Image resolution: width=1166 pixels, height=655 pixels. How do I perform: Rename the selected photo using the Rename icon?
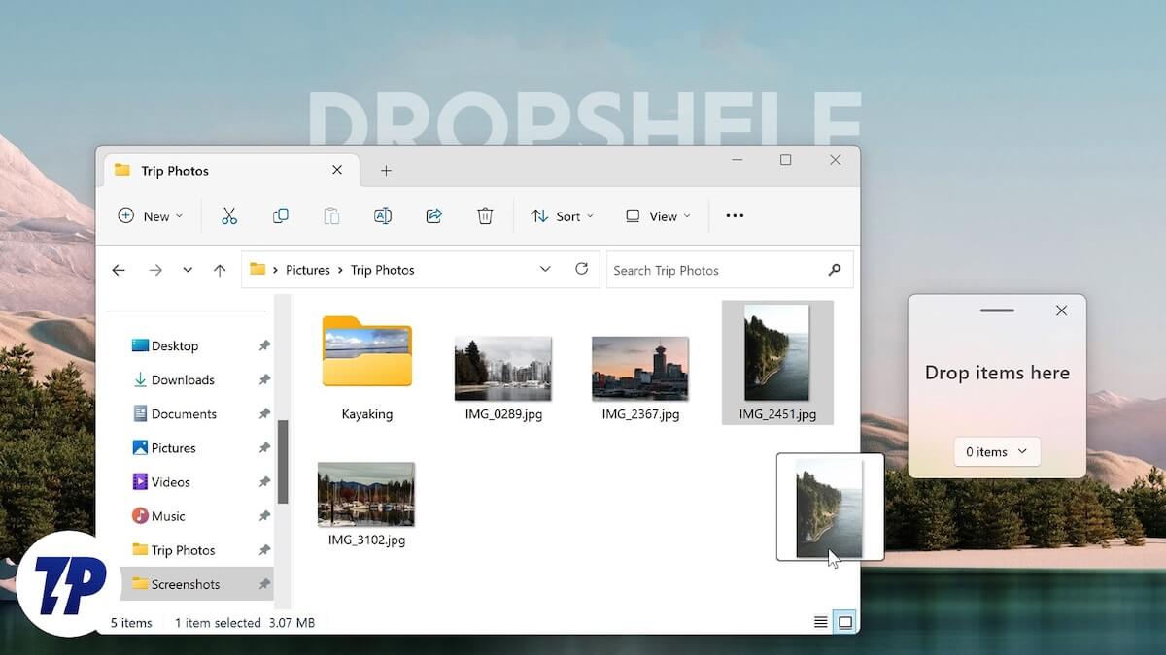(x=383, y=215)
